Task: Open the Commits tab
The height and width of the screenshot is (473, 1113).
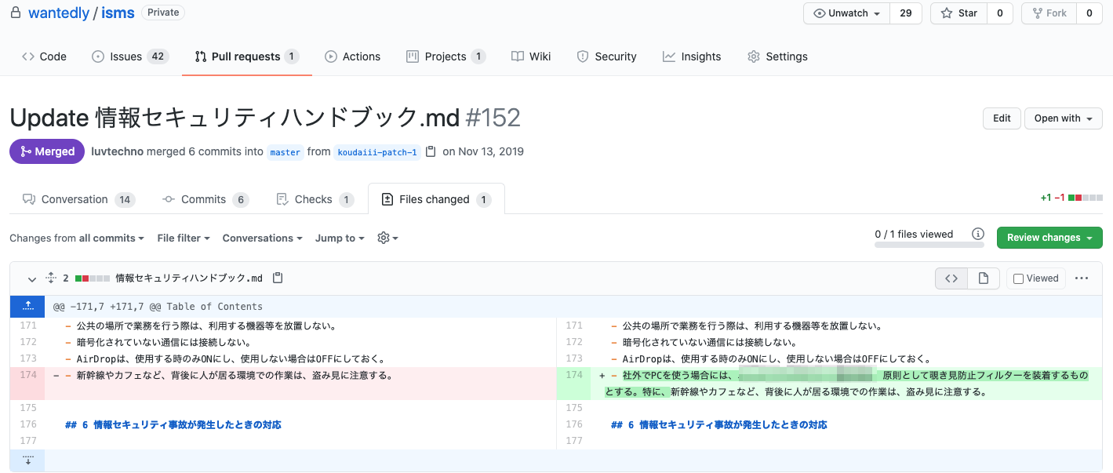Action: coord(203,199)
